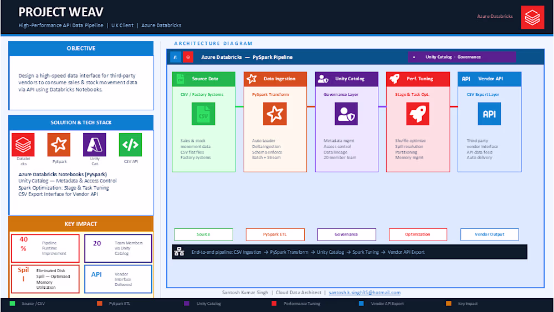Select the KEY IMPACT section header
The image size is (554, 312).
click(81, 224)
